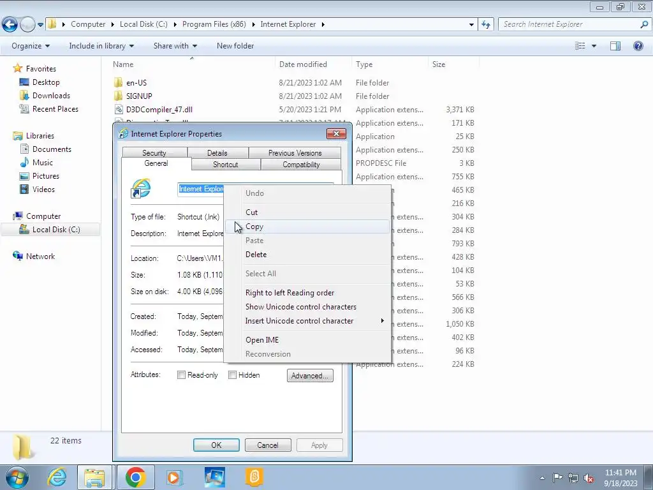The image size is (653, 490).
Task: Open the Music library
Action: (43, 163)
